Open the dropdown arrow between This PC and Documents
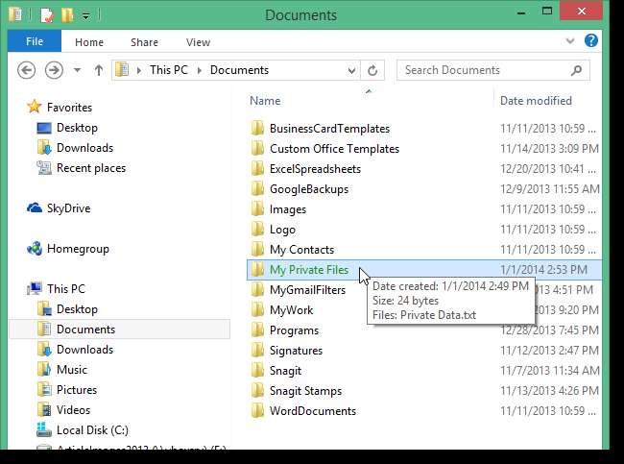Screen dimensions: 624x464 click(x=200, y=70)
